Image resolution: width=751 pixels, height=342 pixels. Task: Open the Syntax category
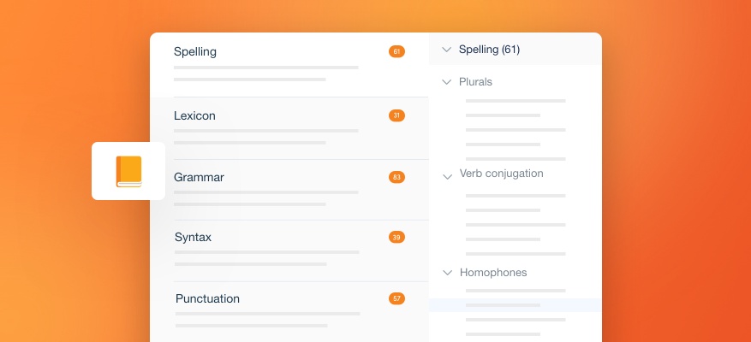[x=193, y=237]
